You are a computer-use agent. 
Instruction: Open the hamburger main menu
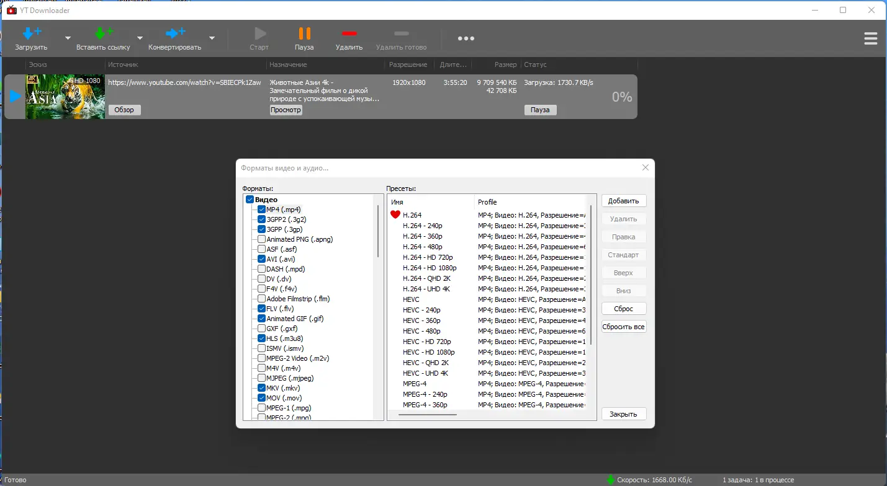tap(870, 38)
